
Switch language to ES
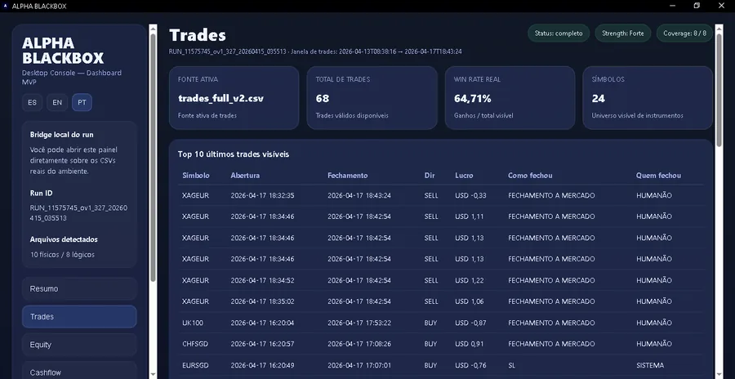[32, 102]
